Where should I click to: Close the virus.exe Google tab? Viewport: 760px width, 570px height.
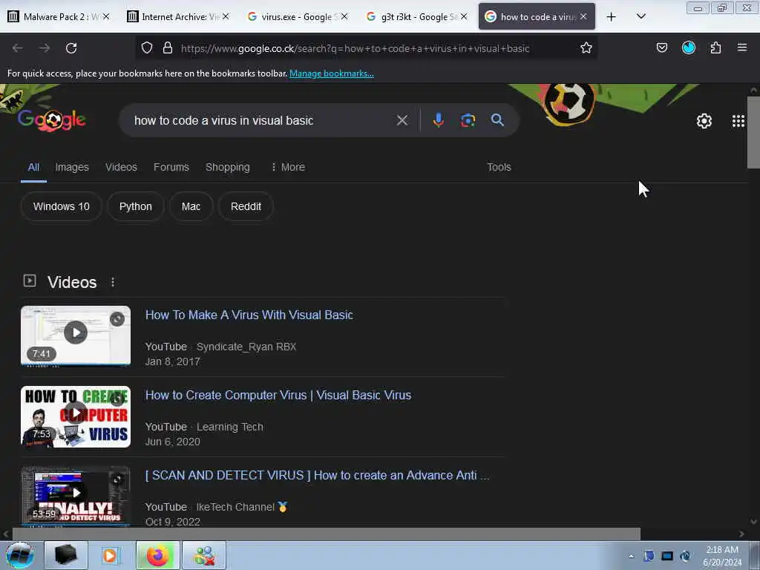click(344, 16)
